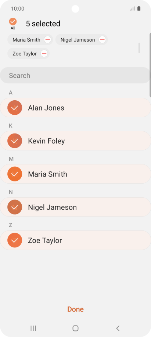151x337 pixels.
Task: Tap the signal strength icon
Action: pos(133,8)
